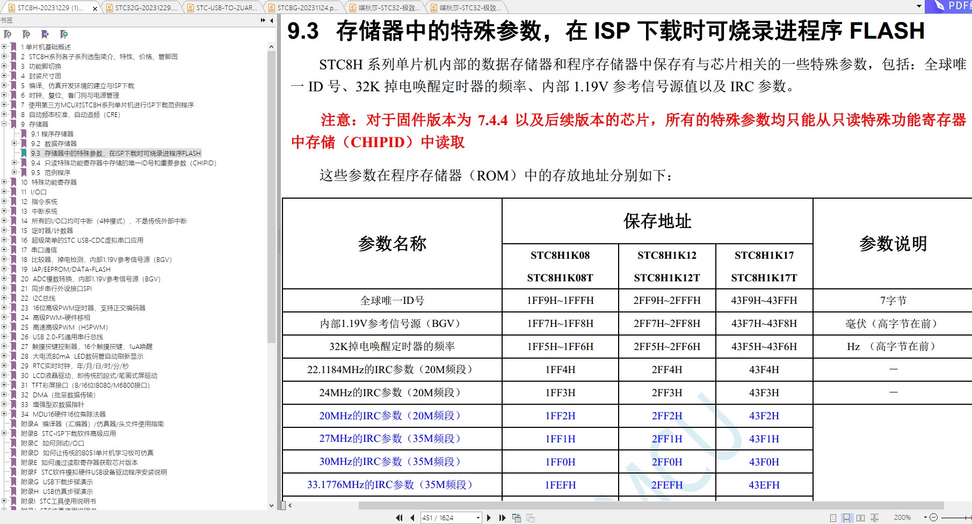The width and height of the screenshot is (972, 524).
Task: Jump to the last page
Action: coord(503,518)
